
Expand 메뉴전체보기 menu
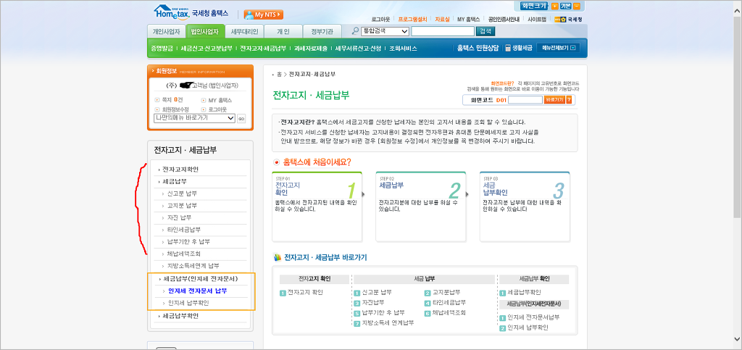(559, 48)
